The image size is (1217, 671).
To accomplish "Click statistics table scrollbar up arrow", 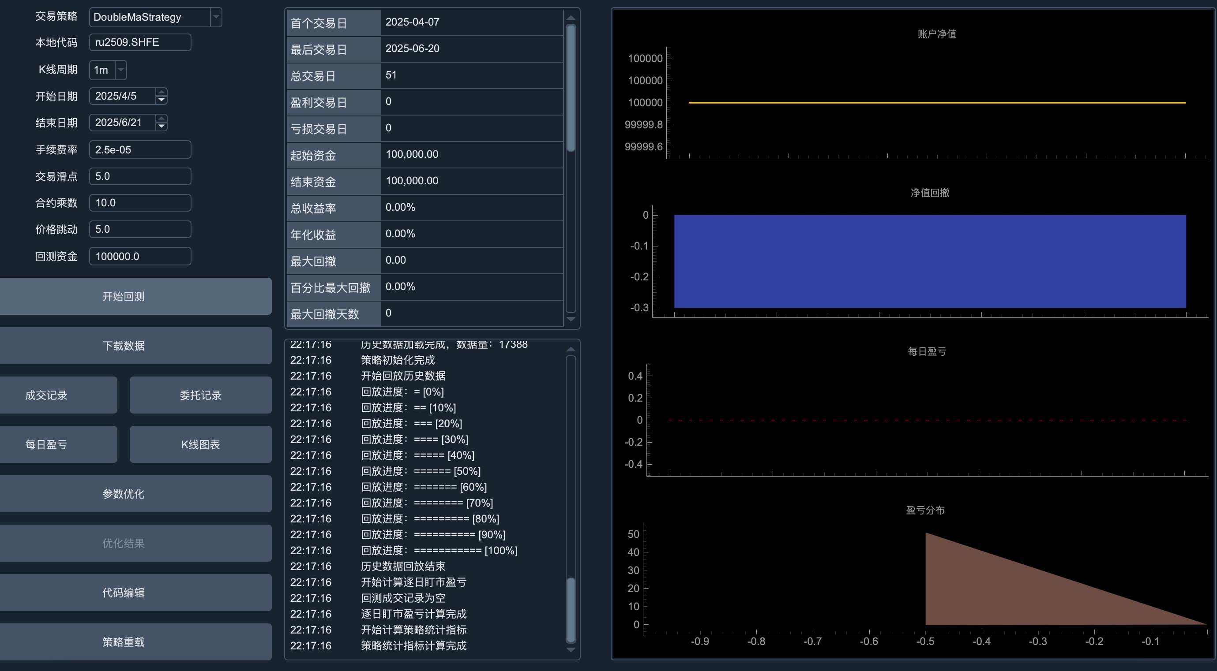I will pyautogui.click(x=571, y=18).
